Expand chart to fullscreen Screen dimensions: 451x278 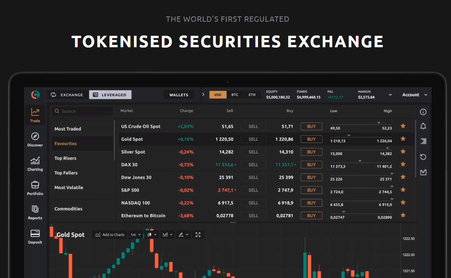(x=198, y=235)
